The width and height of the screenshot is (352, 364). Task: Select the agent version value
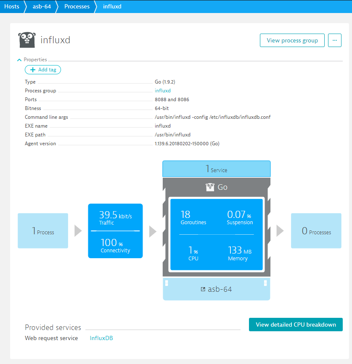187,144
